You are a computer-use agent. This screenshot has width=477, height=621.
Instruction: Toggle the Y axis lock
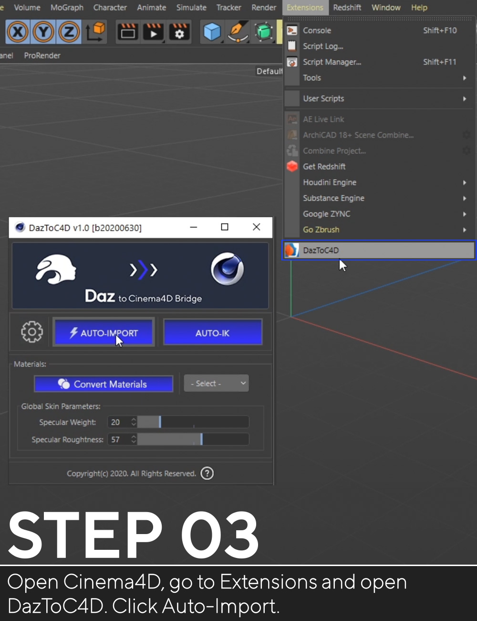(43, 32)
